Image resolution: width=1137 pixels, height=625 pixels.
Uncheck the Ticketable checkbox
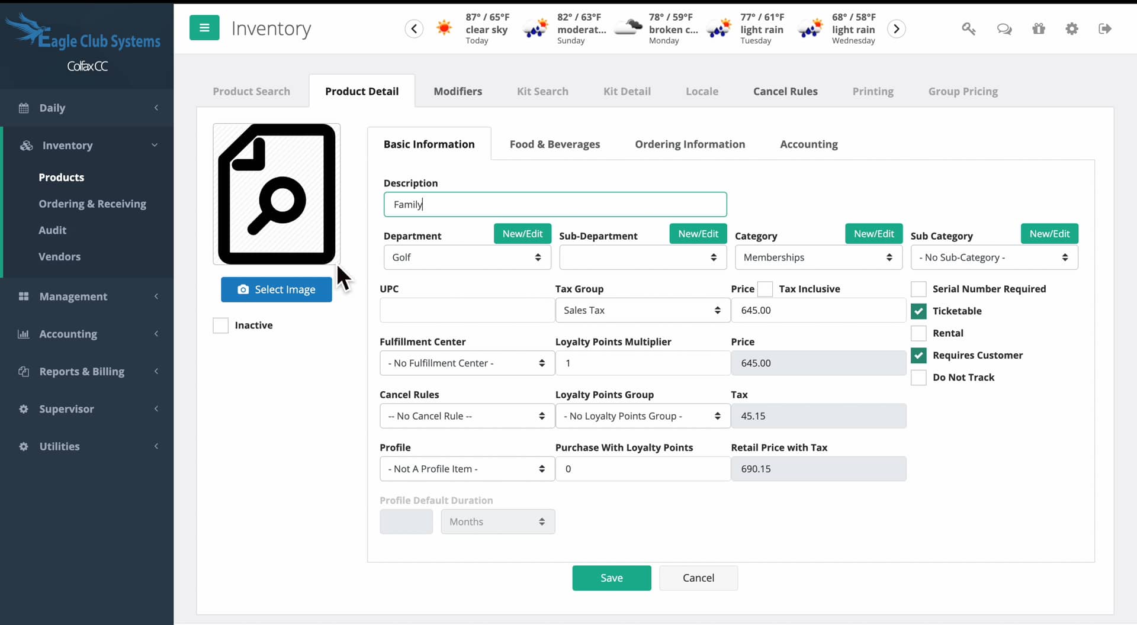[x=919, y=311]
